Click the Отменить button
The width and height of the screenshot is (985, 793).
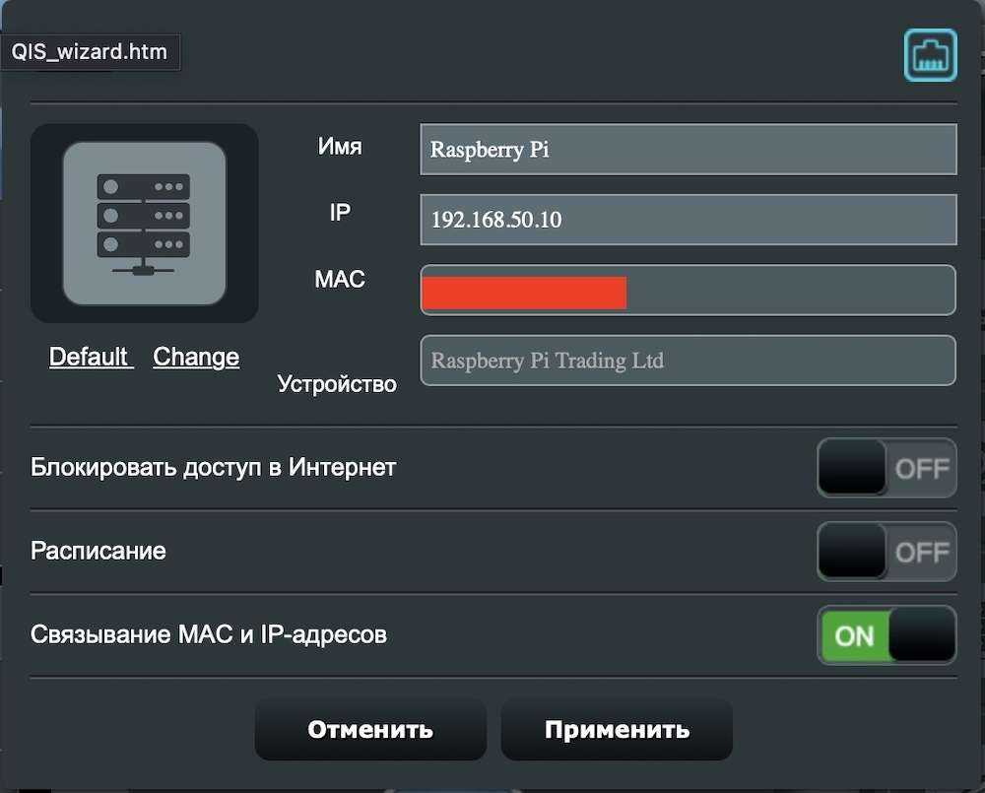point(370,730)
